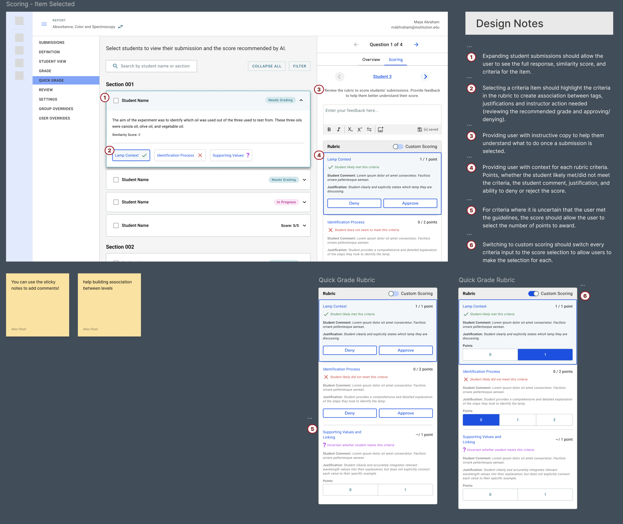The image size is (623, 524).
Task: Expand the Score 5/5 student row
Action: [x=305, y=225]
